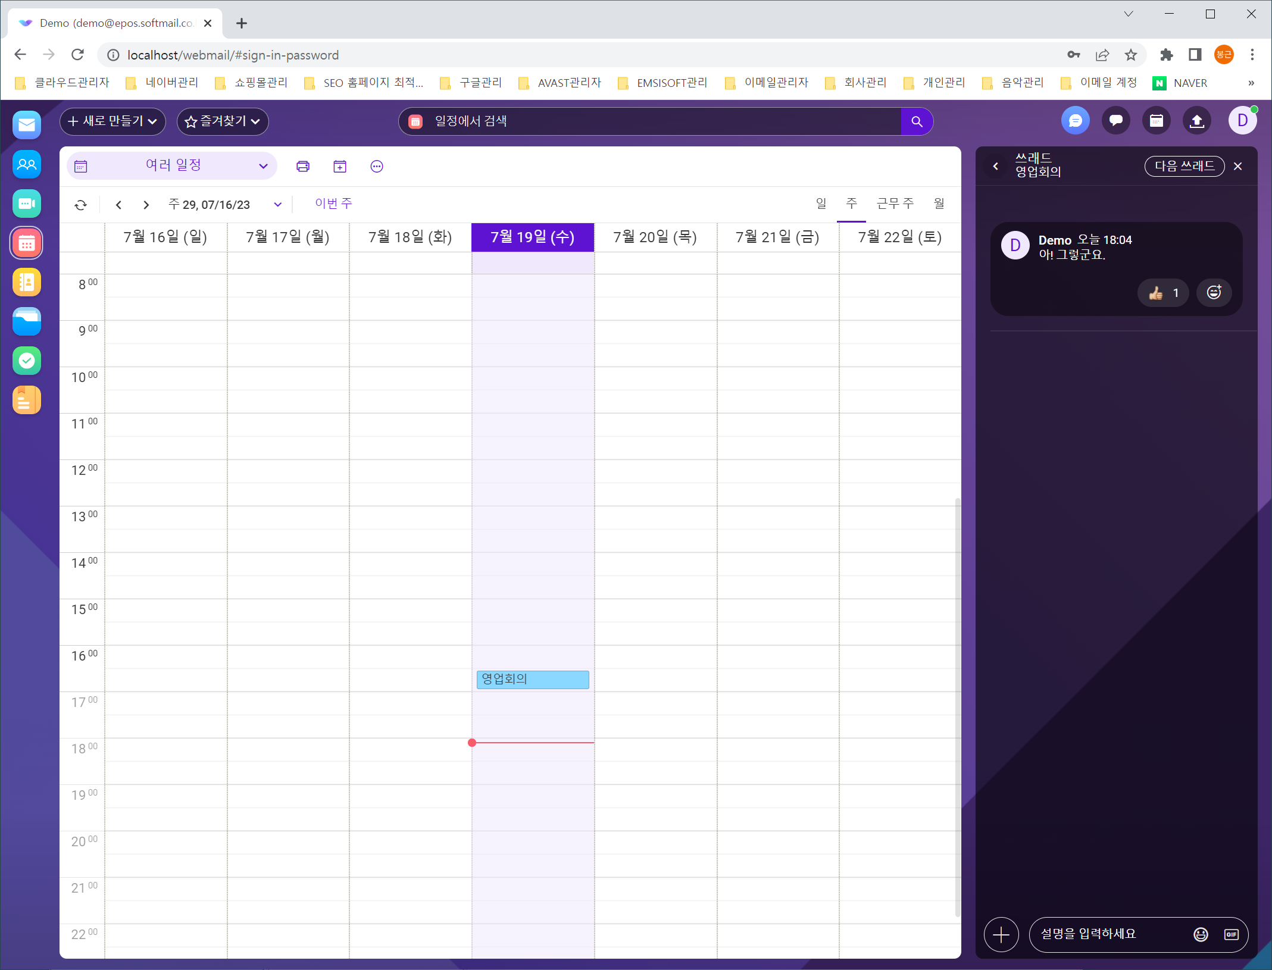Click the add new event calendar icon
The image size is (1272, 970).
click(340, 167)
